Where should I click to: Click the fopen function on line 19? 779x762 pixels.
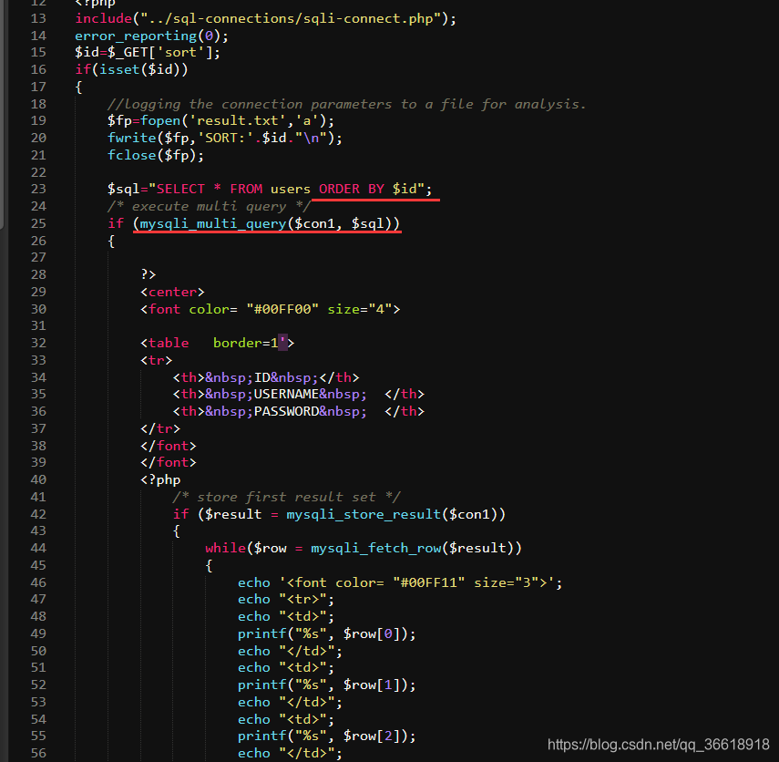pos(160,121)
